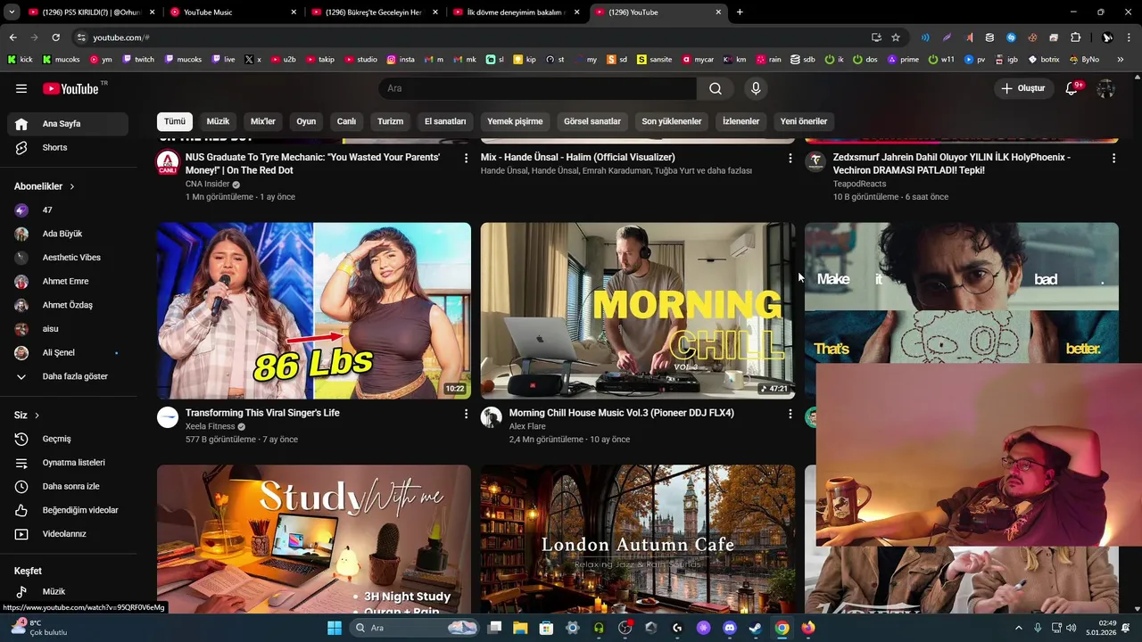Open Ali Şenel subscription channel
This screenshot has width=1142, height=642.
pos(68,352)
